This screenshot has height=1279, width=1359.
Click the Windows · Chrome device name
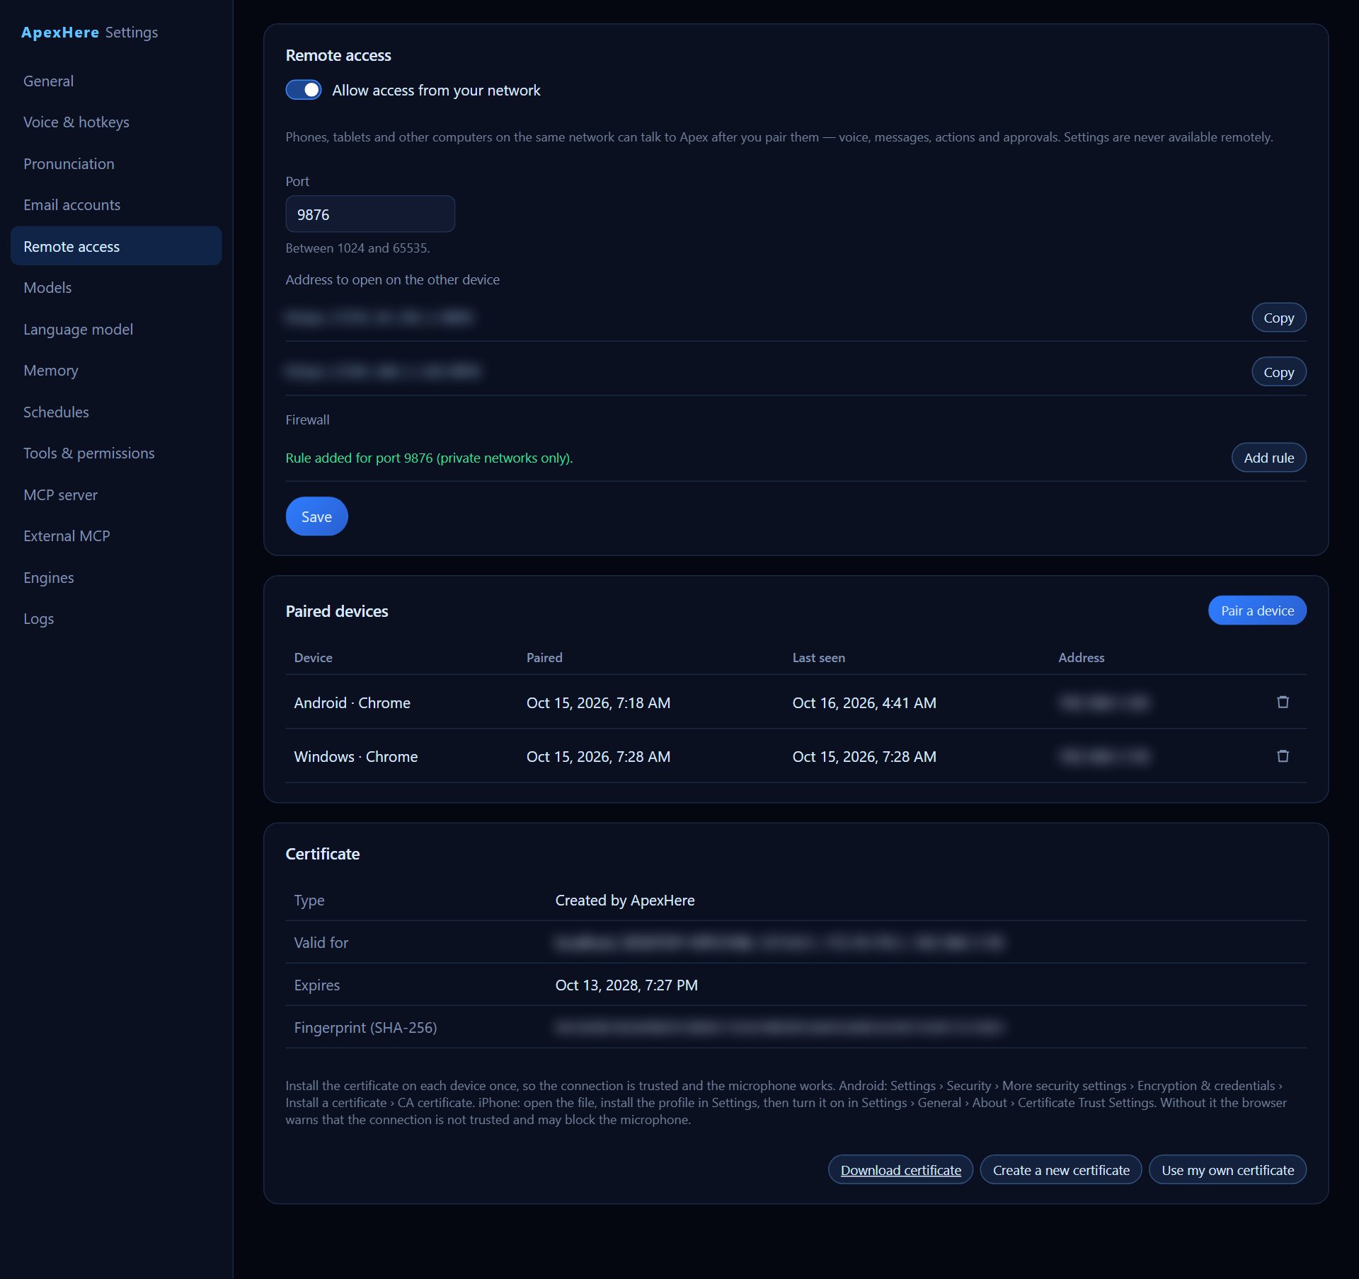[x=355, y=756]
